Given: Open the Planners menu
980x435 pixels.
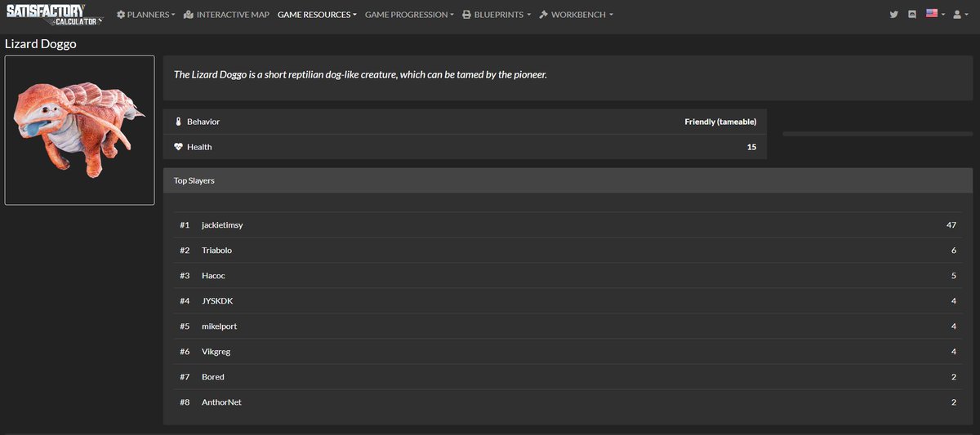Looking at the screenshot, I should tap(145, 15).
